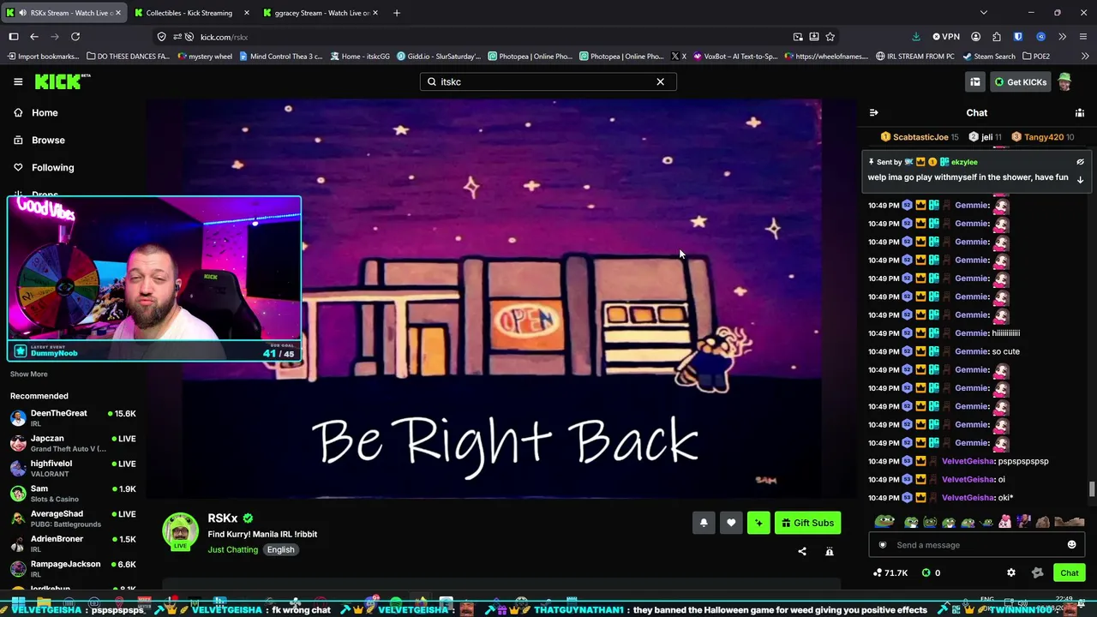
Task: Bookmark this page with star icon
Action: pos(830,37)
